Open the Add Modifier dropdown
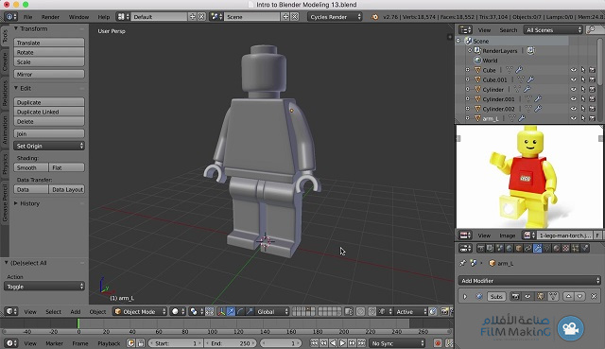 pyautogui.click(x=529, y=281)
